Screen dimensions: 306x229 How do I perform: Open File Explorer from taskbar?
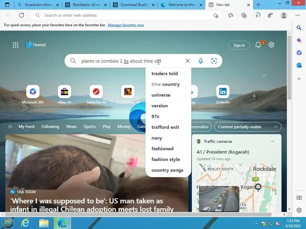coord(44,223)
